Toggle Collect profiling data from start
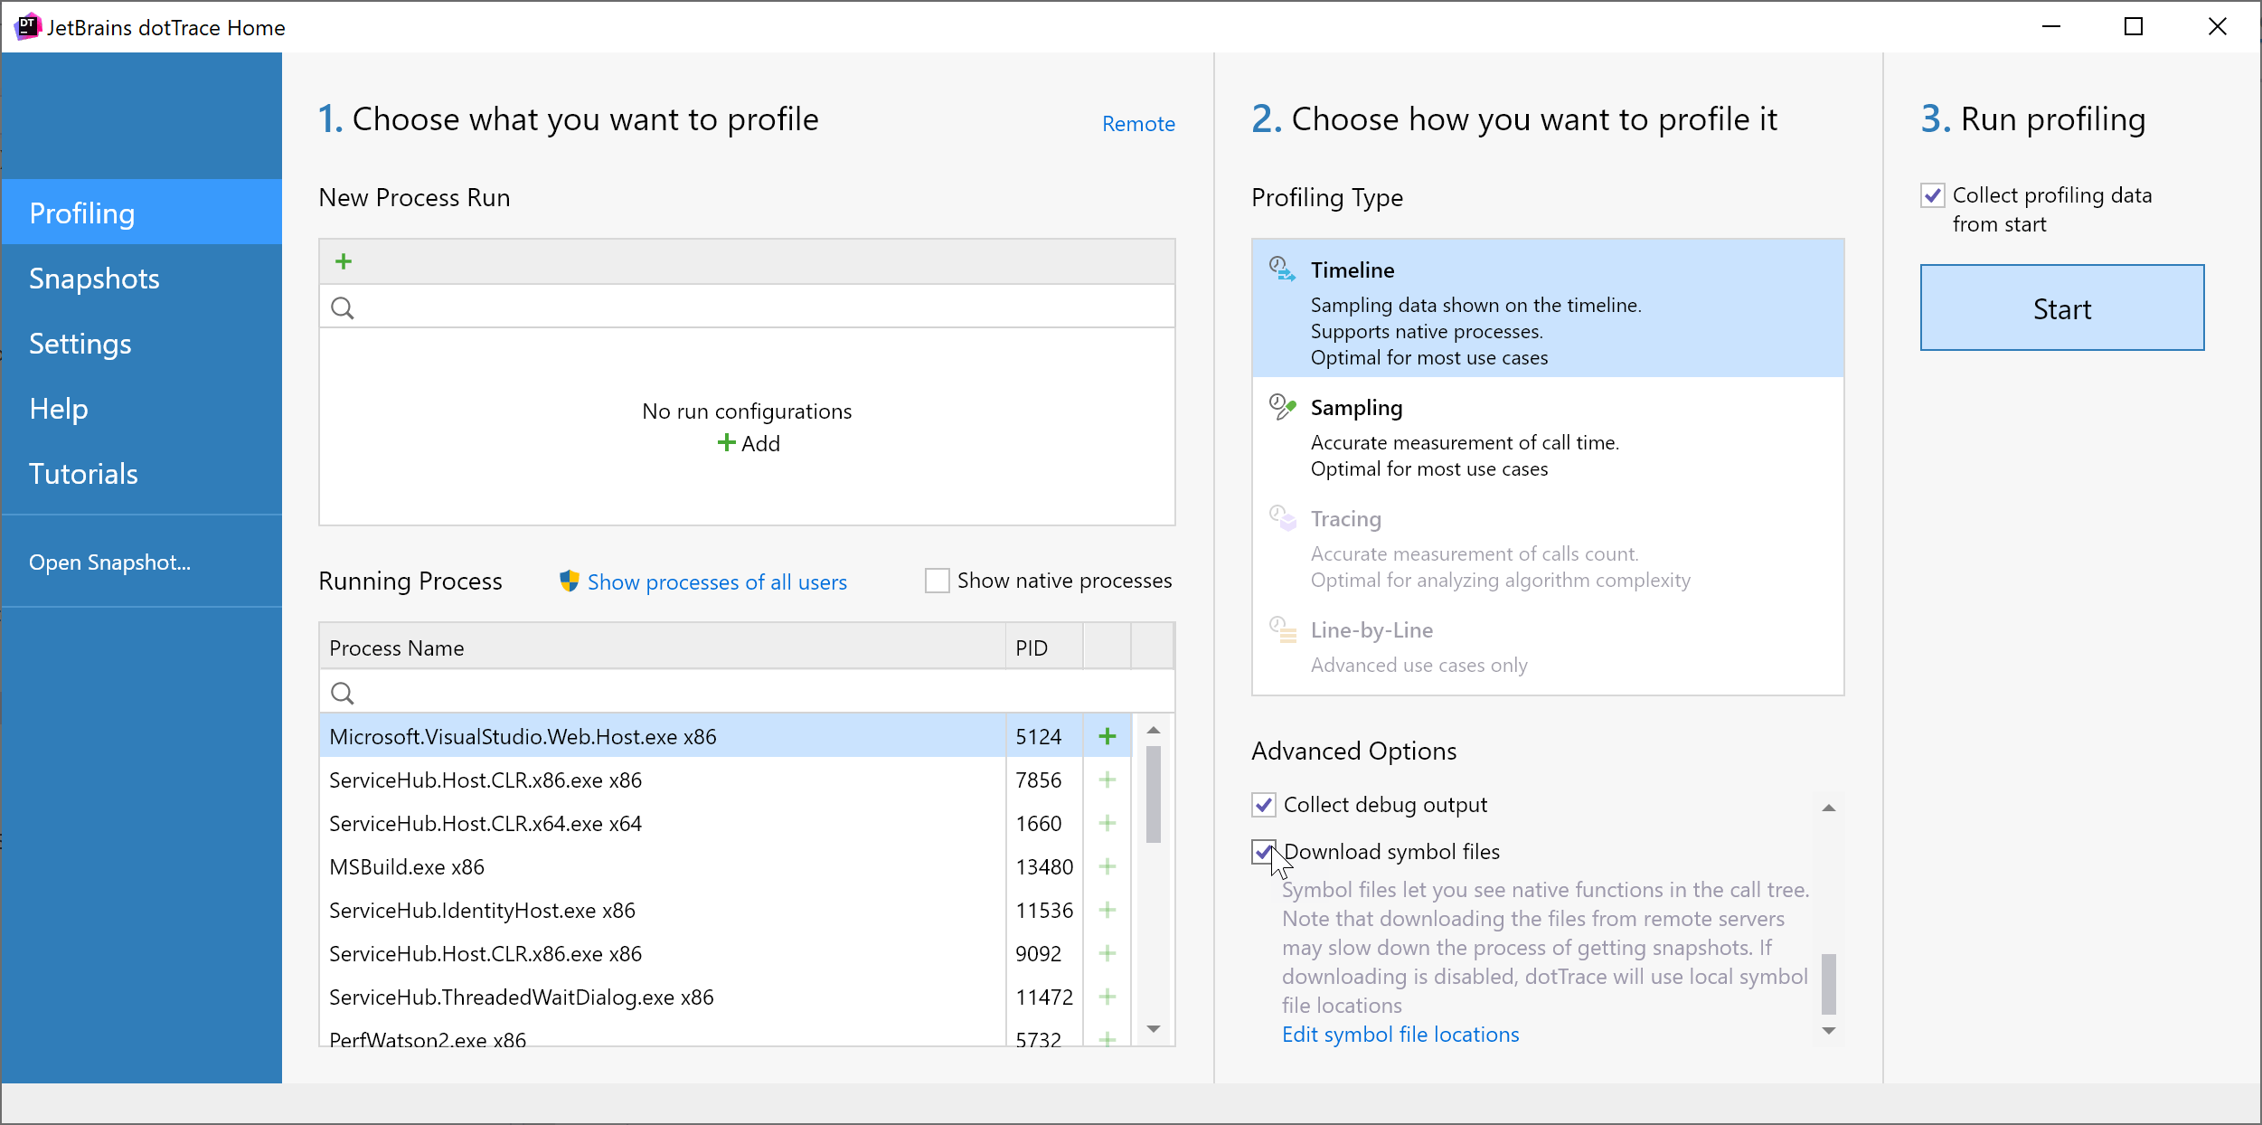The image size is (2262, 1125). (x=1933, y=195)
